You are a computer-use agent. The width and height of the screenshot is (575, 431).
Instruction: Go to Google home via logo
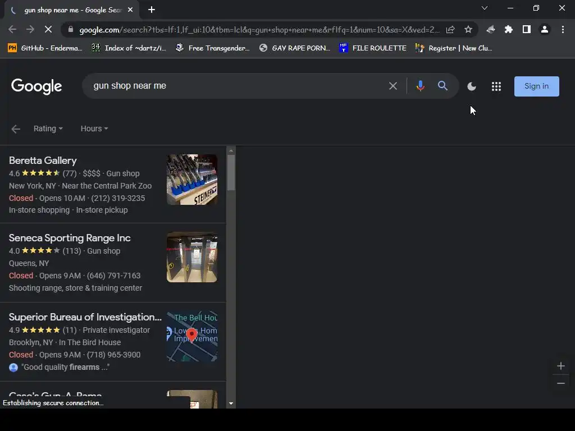click(36, 86)
